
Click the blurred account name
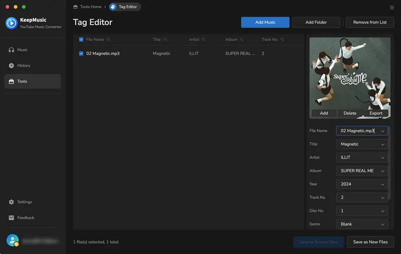coord(40,241)
